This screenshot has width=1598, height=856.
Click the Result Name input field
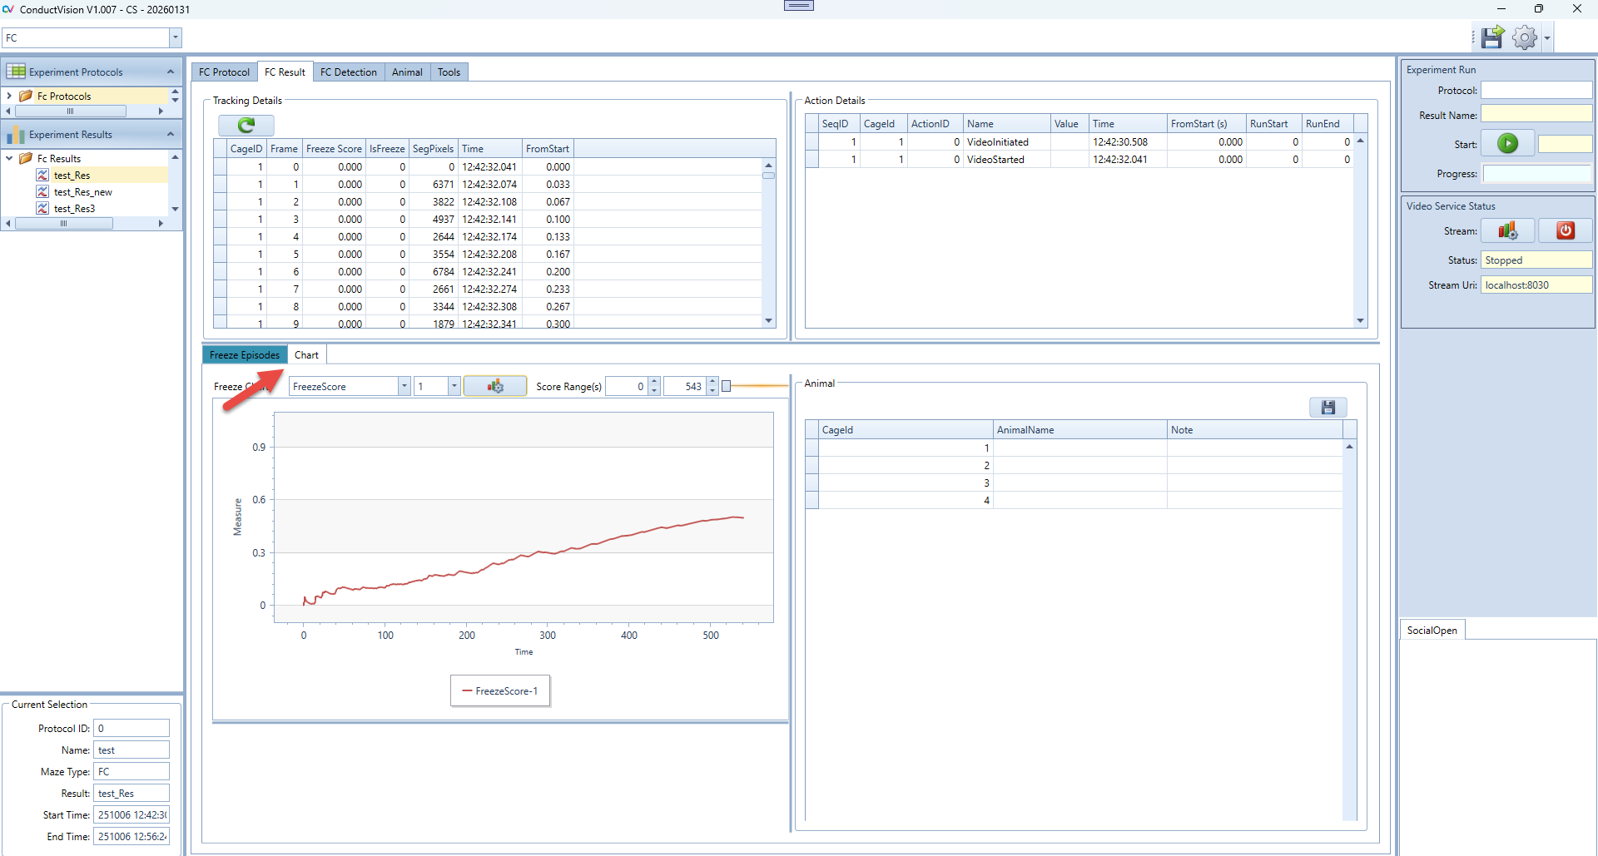point(1536,116)
